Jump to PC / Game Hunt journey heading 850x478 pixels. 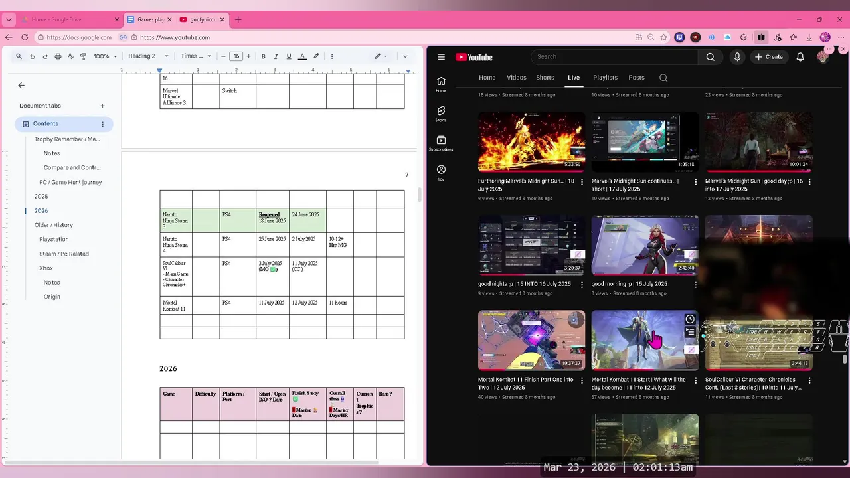click(x=70, y=182)
